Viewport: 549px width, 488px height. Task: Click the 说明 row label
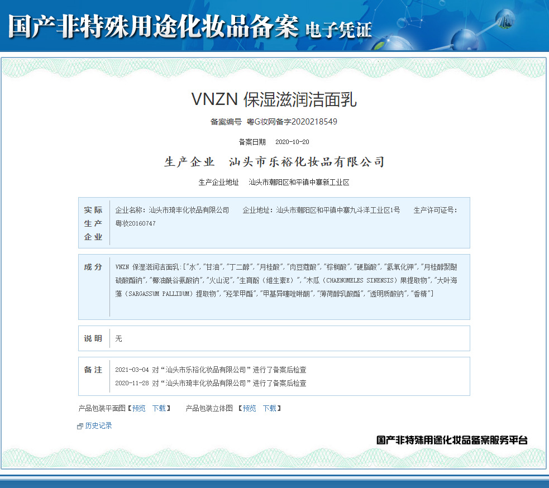click(93, 338)
